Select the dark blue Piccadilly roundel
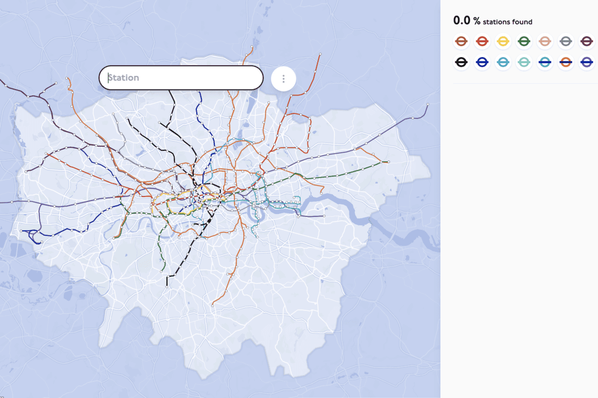Viewport: 598px width, 398px height. point(482,62)
